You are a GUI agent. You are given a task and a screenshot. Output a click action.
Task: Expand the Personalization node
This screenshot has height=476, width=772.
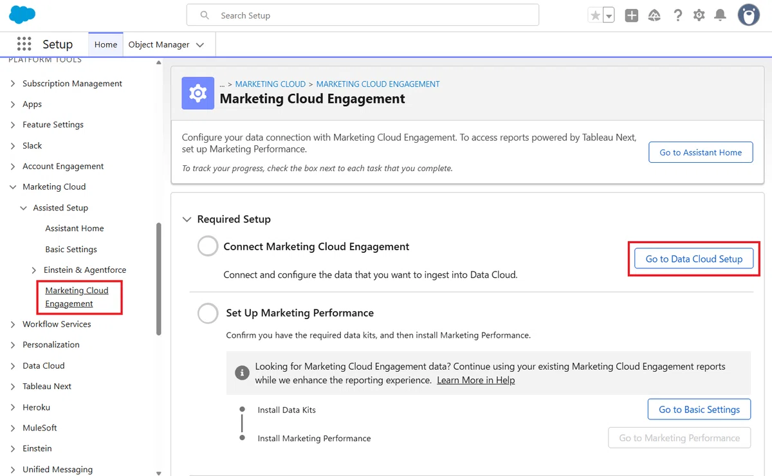[13, 345]
